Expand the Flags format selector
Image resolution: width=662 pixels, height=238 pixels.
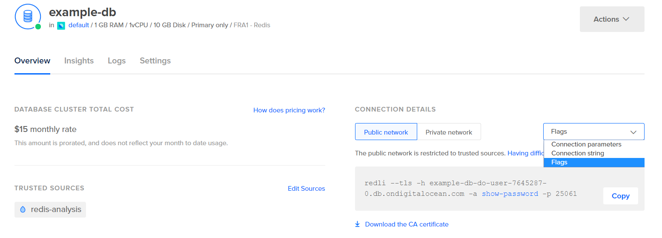click(593, 132)
